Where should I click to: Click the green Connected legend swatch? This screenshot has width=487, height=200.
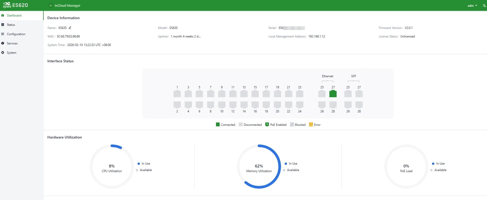[218, 125]
